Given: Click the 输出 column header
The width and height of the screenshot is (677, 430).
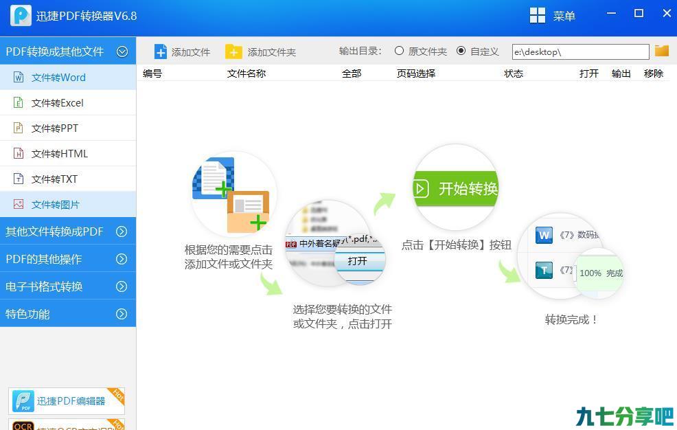Looking at the screenshot, I should (621, 73).
